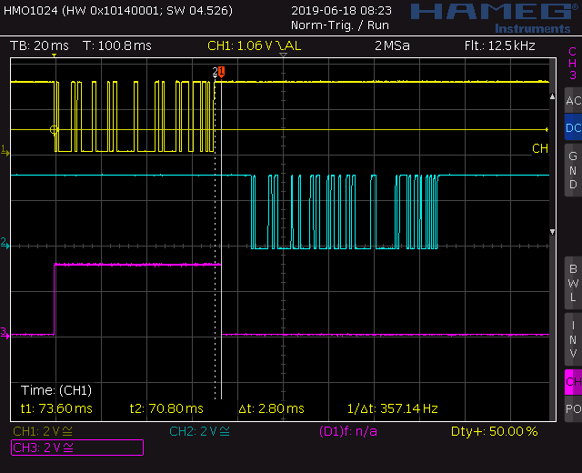Select AC coupling for channel 3
This screenshot has height=473, width=582.
tap(572, 101)
